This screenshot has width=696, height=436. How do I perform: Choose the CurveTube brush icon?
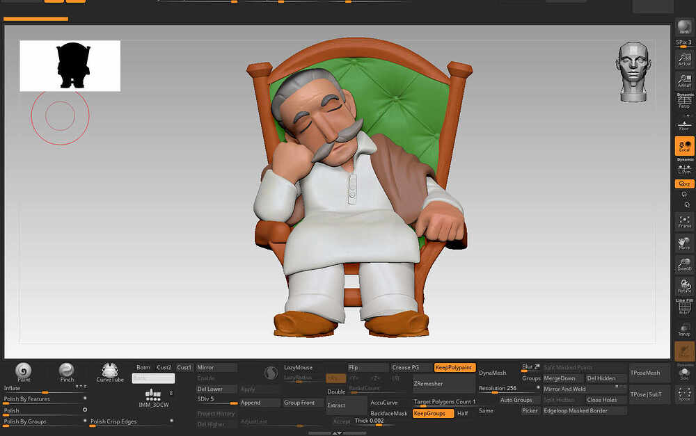[110, 372]
